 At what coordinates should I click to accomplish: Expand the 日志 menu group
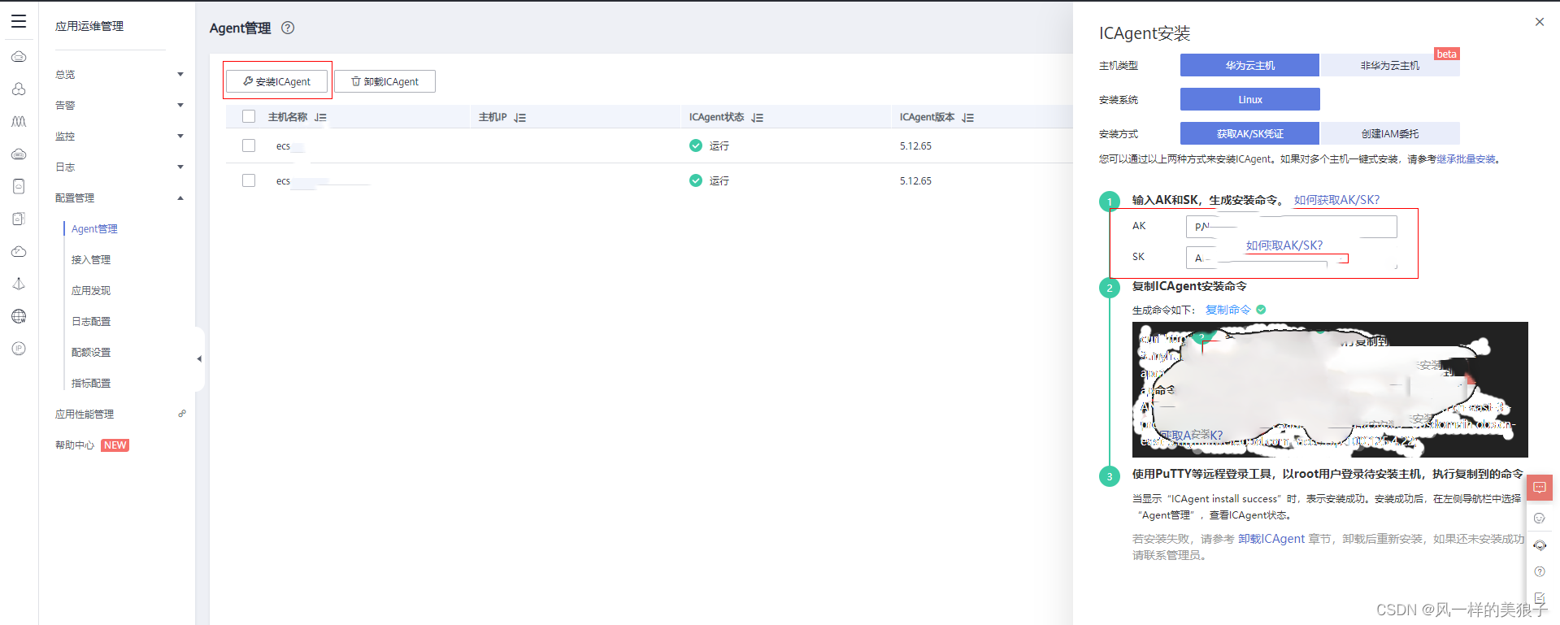(119, 167)
